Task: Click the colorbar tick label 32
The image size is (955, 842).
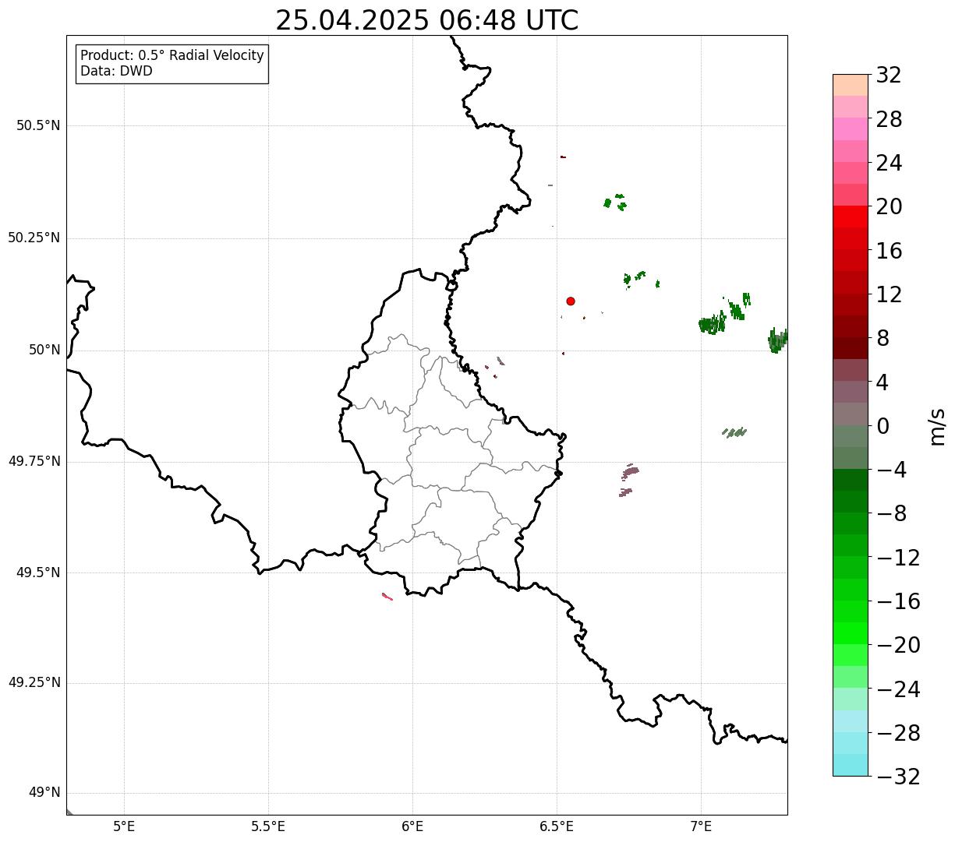Action: tap(889, 76)
